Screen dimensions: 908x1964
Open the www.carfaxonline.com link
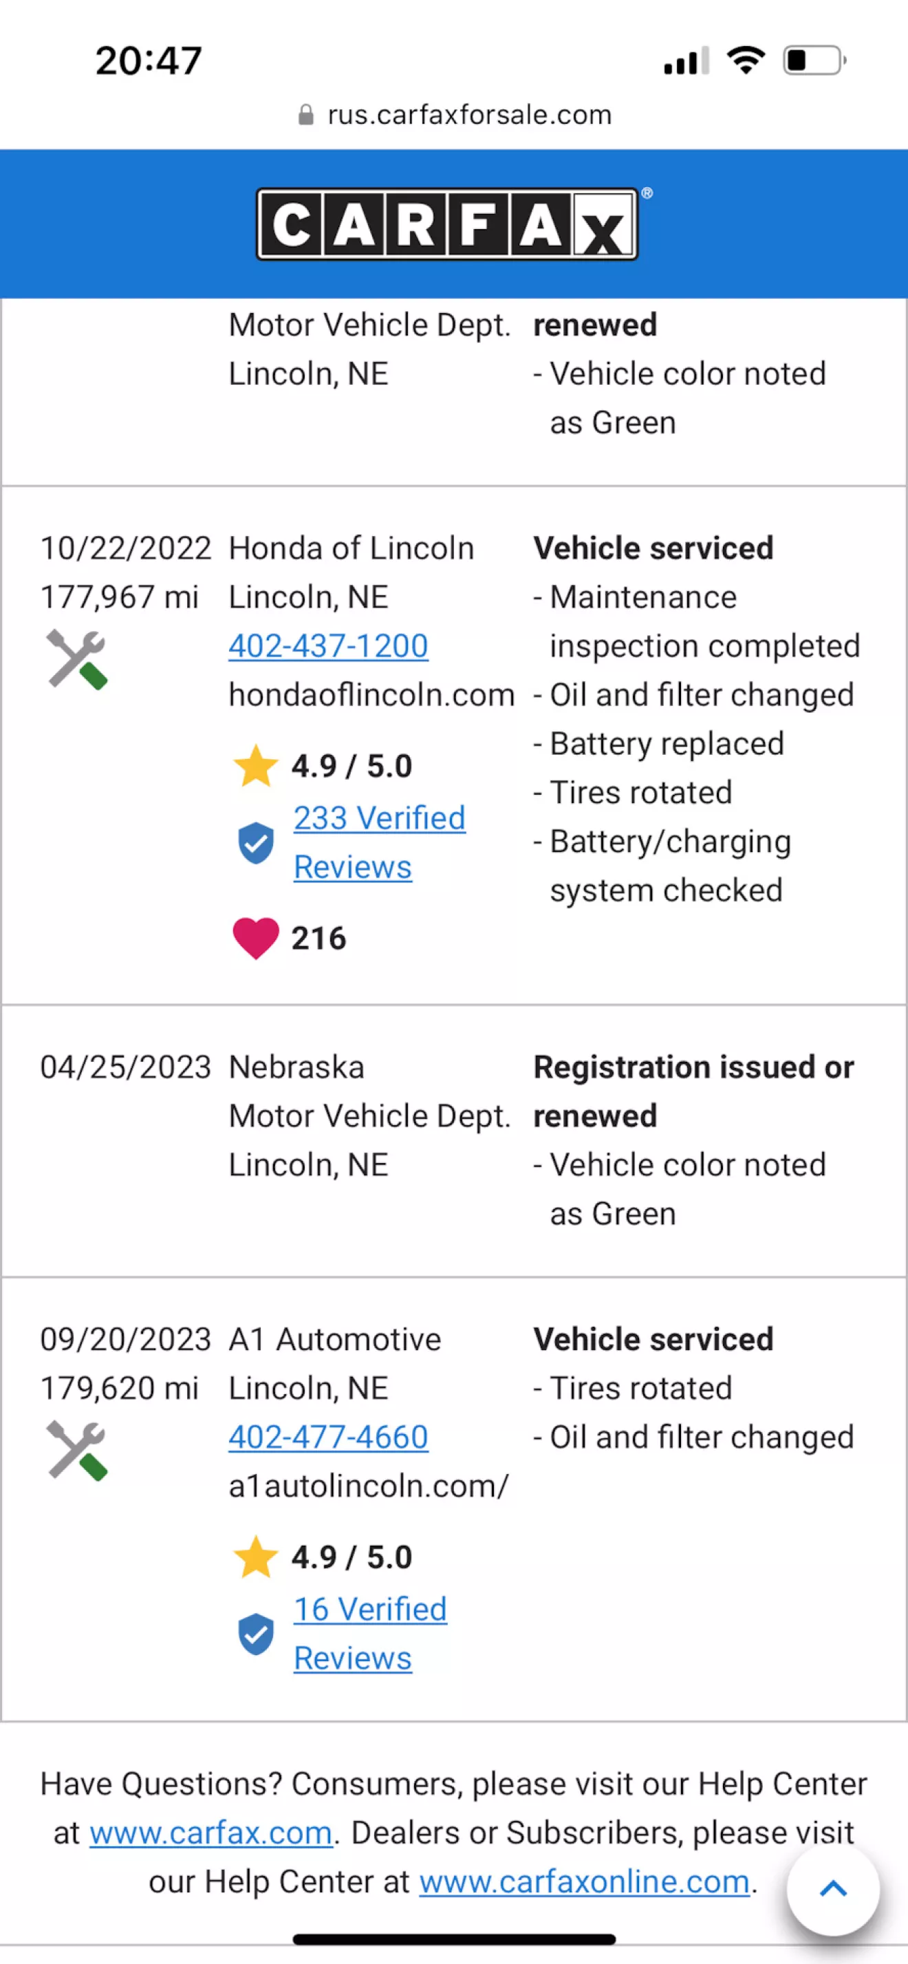tap(584, 1881)
